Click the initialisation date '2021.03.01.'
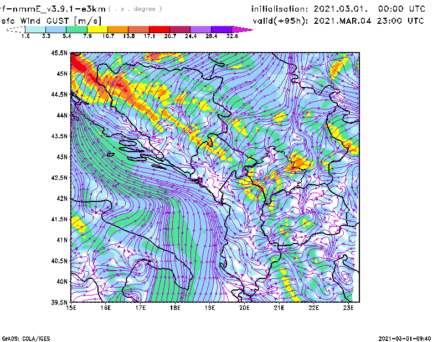The image size is (443, 342). 341,9
